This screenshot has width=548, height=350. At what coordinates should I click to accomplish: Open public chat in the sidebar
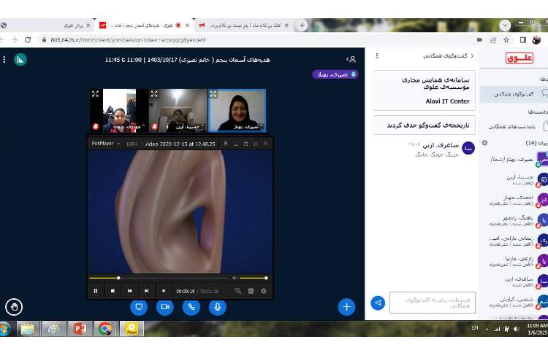coord(514,94)
